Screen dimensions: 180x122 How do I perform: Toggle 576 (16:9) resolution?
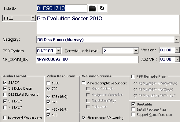[48, 97]
